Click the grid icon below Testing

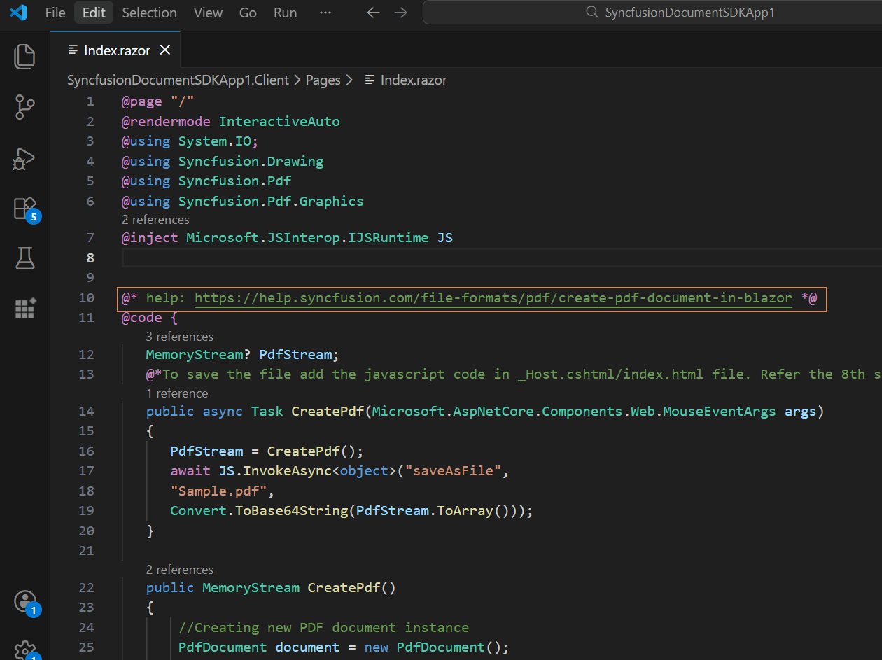click(x=24, y=308)
